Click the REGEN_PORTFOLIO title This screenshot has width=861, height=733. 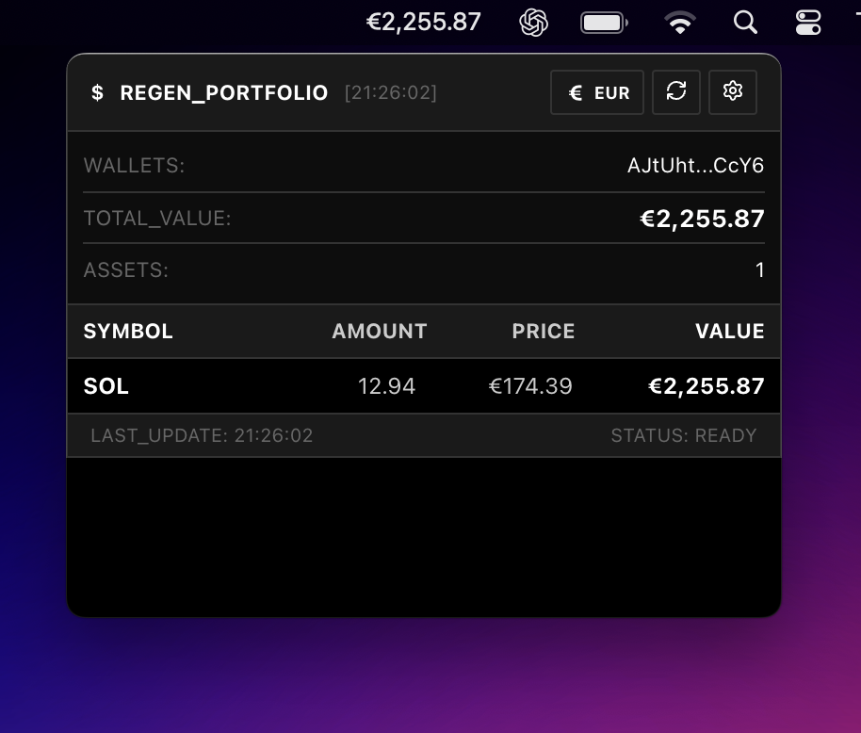click(224, 93)
